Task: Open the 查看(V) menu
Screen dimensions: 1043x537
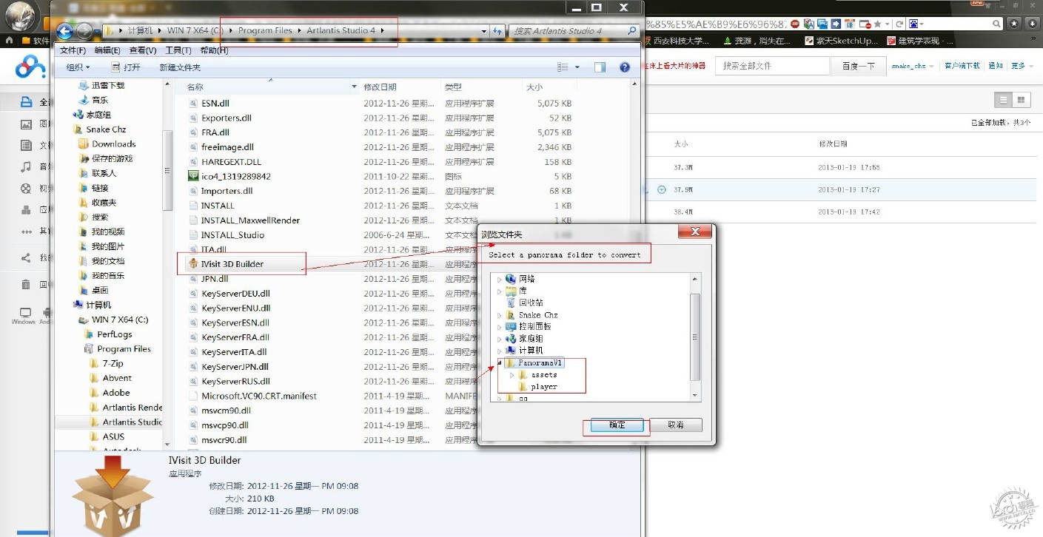Action: (x=143, y=50)
